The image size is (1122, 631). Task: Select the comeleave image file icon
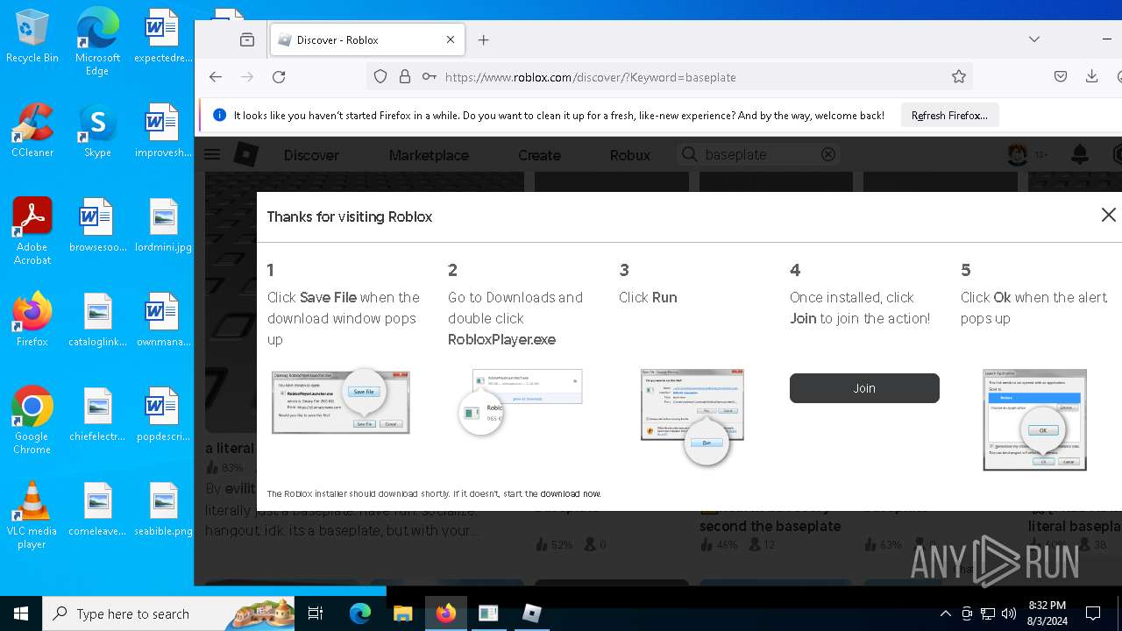point(97,508)
